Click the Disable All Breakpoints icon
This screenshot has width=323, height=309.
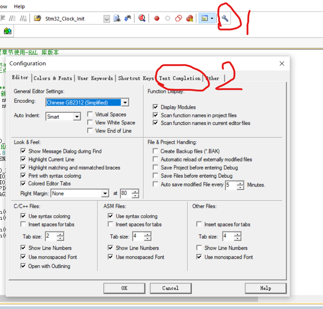[x=179, y=19]
